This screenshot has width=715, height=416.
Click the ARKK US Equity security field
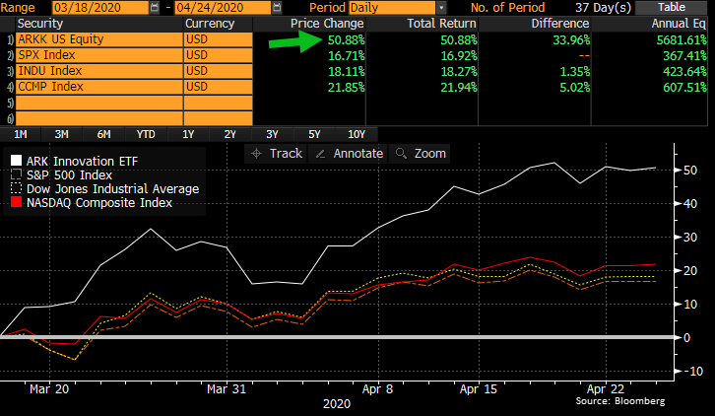click(x=98, y=39)
